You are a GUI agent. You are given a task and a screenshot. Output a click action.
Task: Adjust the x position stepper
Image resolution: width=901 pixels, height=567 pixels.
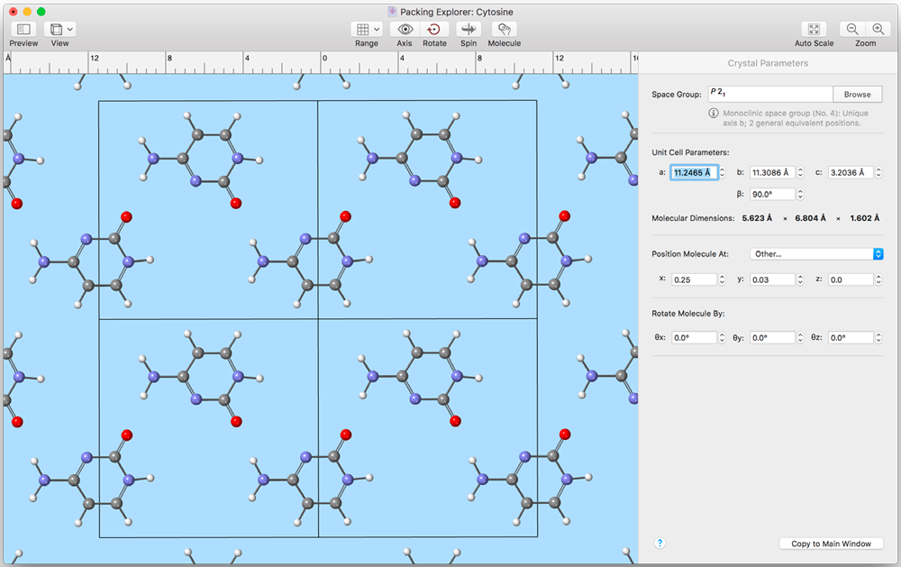pos(722,279)
